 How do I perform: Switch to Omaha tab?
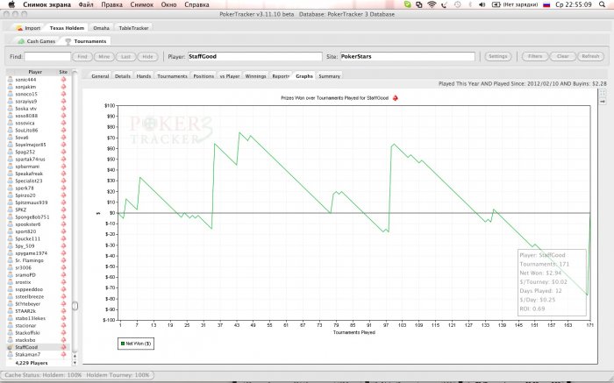(101, 28)
